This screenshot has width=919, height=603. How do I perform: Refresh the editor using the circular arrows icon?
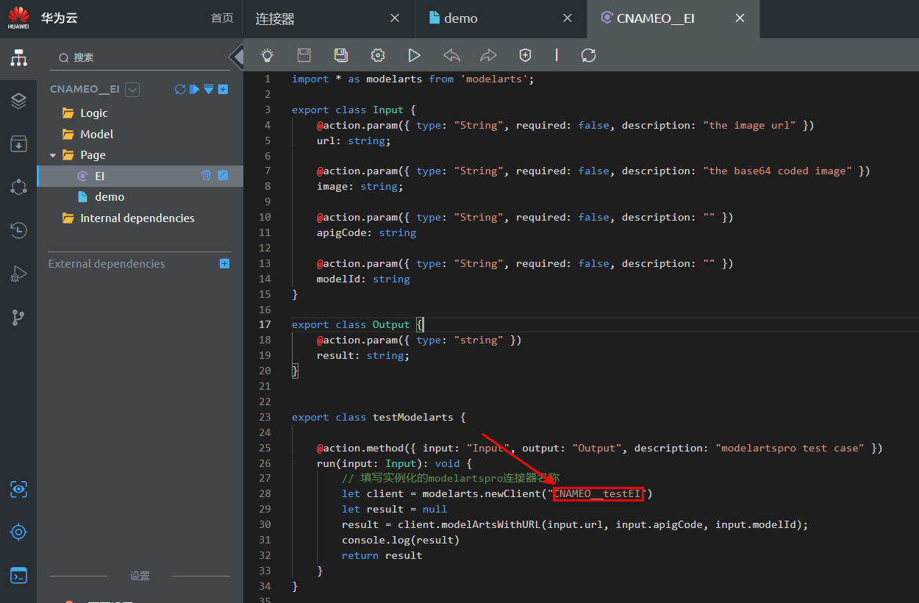click(x=588, y=55)
